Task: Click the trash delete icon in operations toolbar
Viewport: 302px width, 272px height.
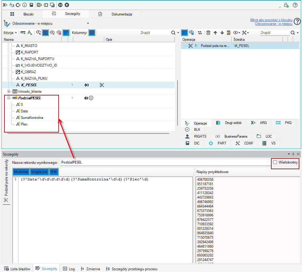Action: pyautogui.click(x=208, y=33)
